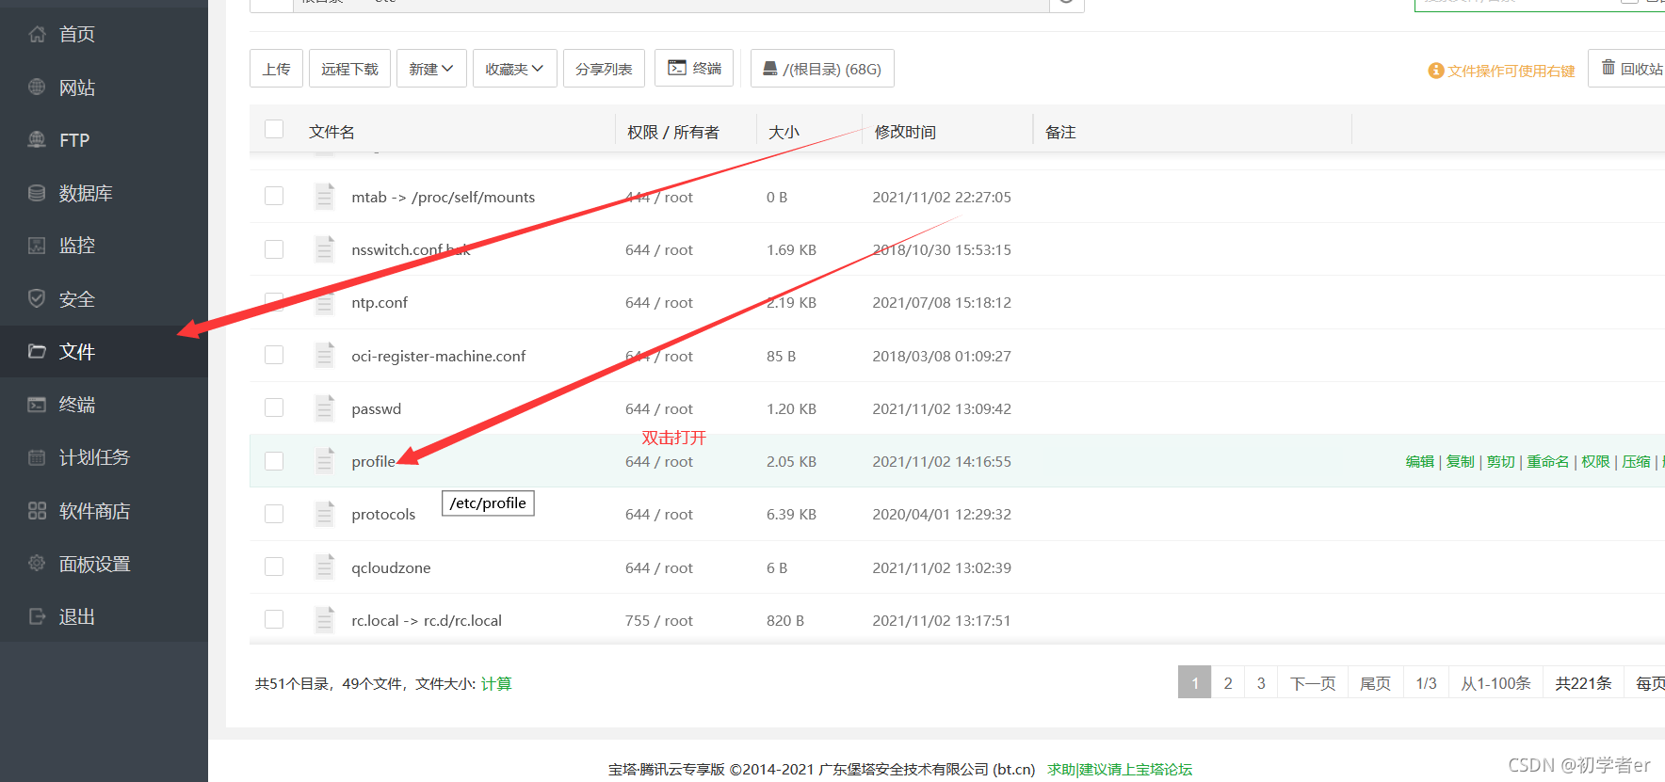Image resolution: width=1665 pixels, height=782 pixels.
Task: Check the box for profile
Action: click(274, 461)
